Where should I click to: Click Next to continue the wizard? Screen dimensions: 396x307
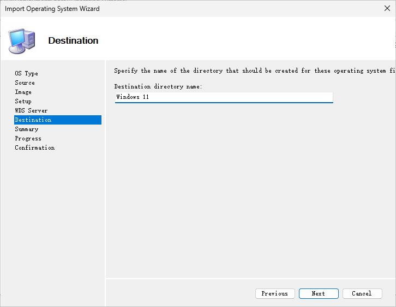tap(319, 293)
